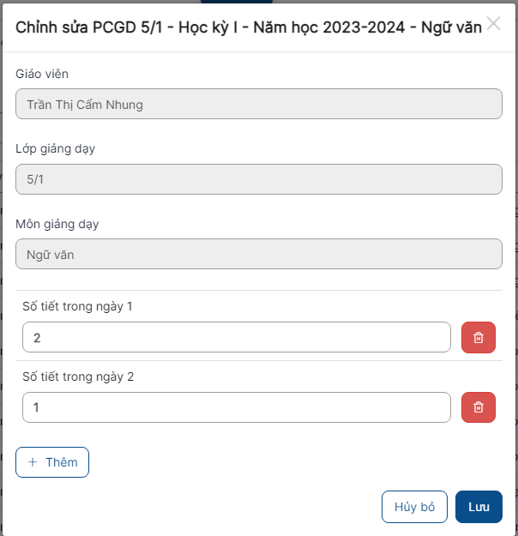Delete the Số tiết trong ngày 2 row
Viewport: 518px width, 536px height.
tap(479, 407)
